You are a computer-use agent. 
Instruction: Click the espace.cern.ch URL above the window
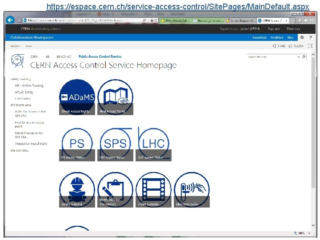tap(178, 7)
